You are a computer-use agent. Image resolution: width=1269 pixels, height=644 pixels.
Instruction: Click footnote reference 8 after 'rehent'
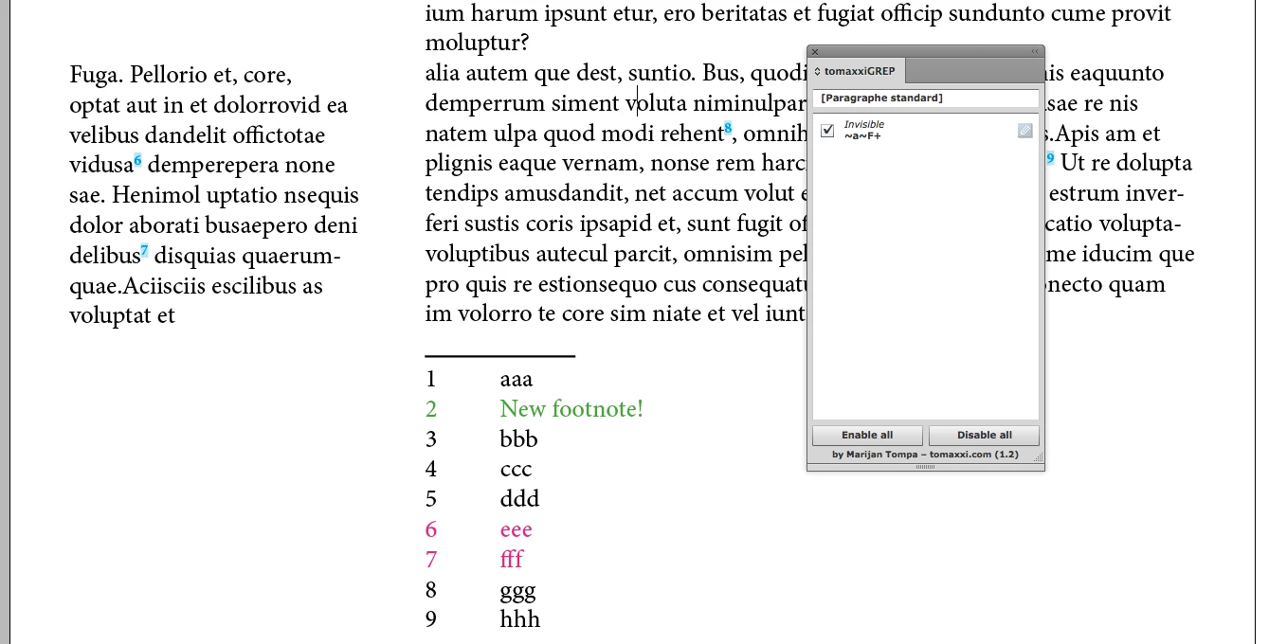pyautogui.click(x=728, y=129)
